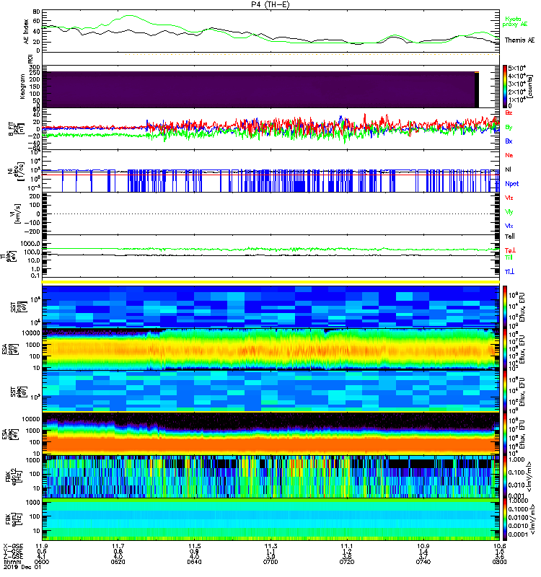Select the X-GSE value 10.6
Screen dimensions: 541x577
499,546
